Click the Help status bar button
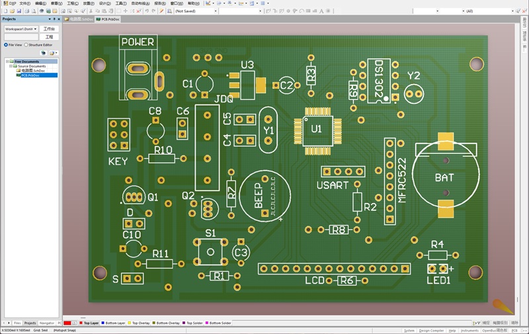Image resolution: width=529 pixels, height=334 pixels. (452, 331)
